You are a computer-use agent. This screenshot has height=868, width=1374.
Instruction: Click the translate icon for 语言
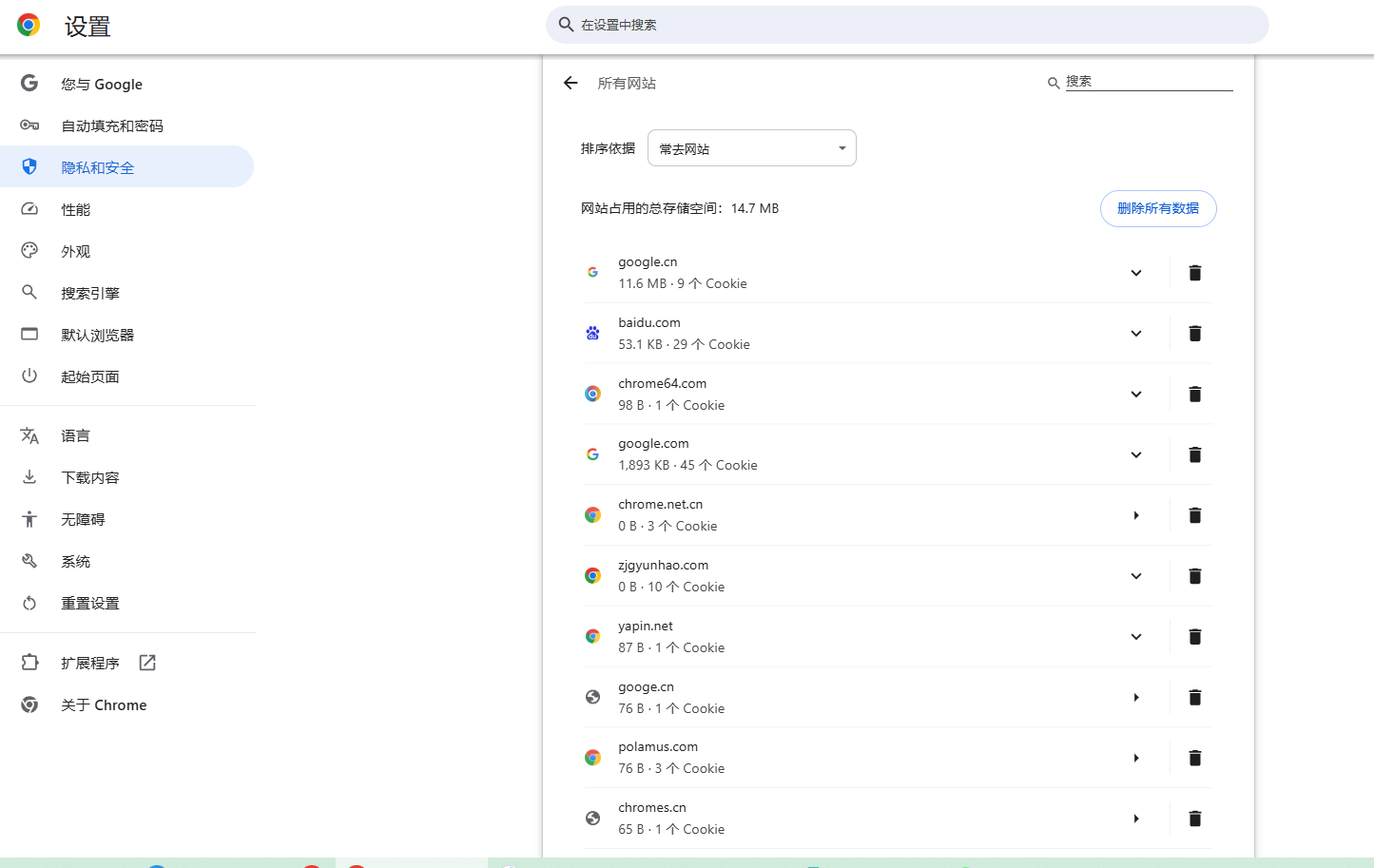(x=29, y=435)
